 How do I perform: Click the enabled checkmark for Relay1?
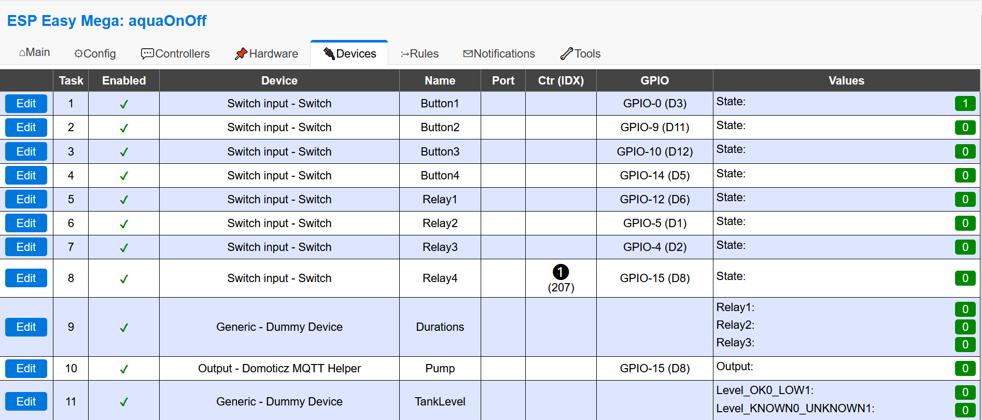tap(124, 200)
